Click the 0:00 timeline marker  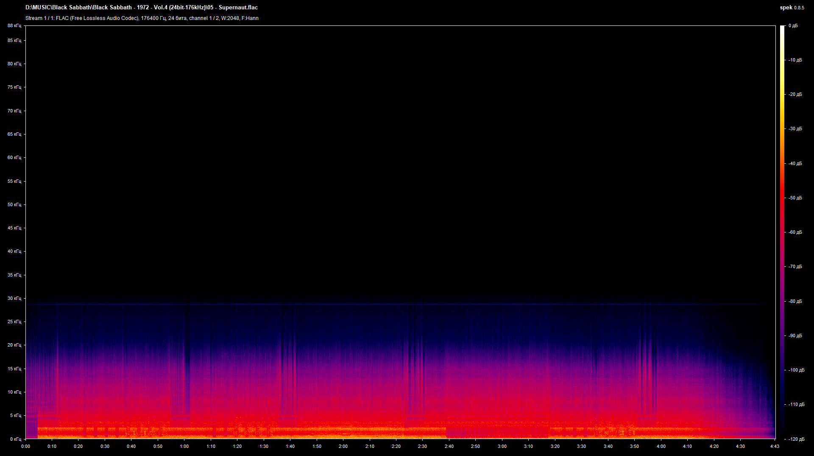tap(25, 446)
